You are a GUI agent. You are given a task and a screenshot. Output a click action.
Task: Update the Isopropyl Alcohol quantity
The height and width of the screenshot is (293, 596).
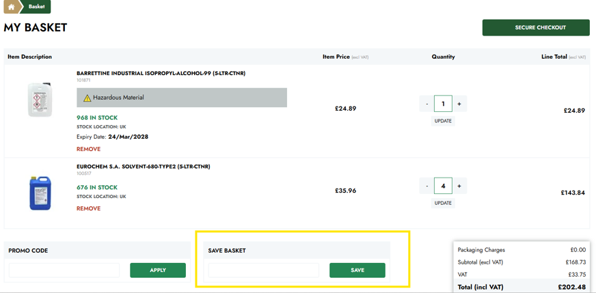[x=443, y=121]
